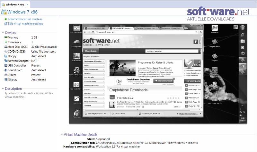Screen dimensions: 257x152
Task: Select the Network Adapter icon
Action: click(6, 61)
